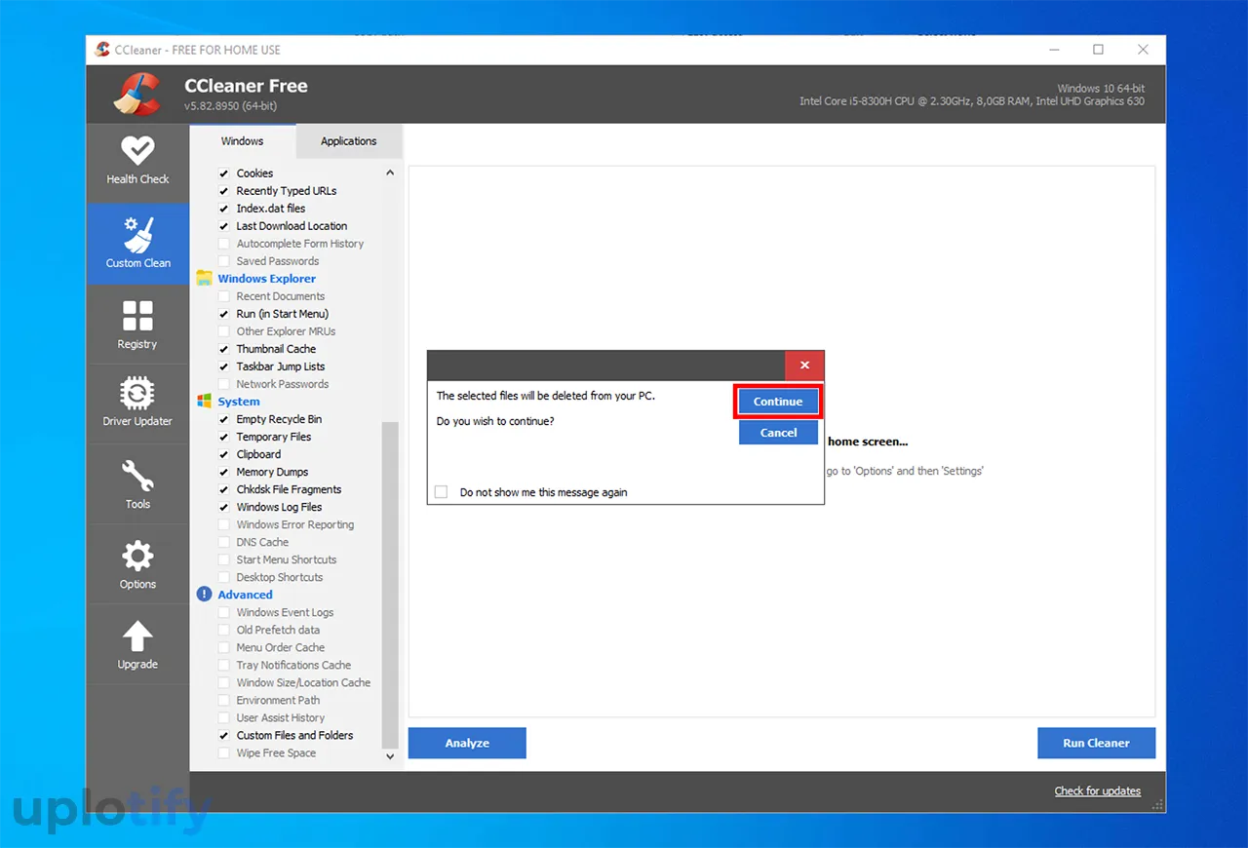This screenshot has width=1248, height=848.
Task: Select the System section heading
Action: (239, 402)
